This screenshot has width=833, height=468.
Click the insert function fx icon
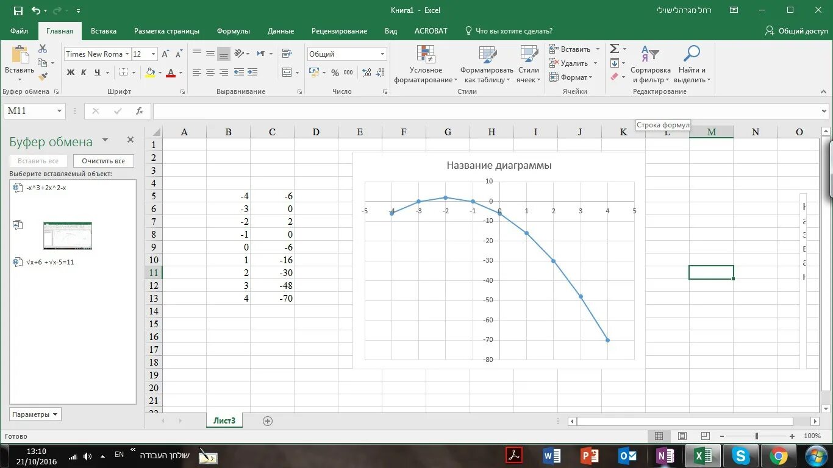(x=140, y=111)
